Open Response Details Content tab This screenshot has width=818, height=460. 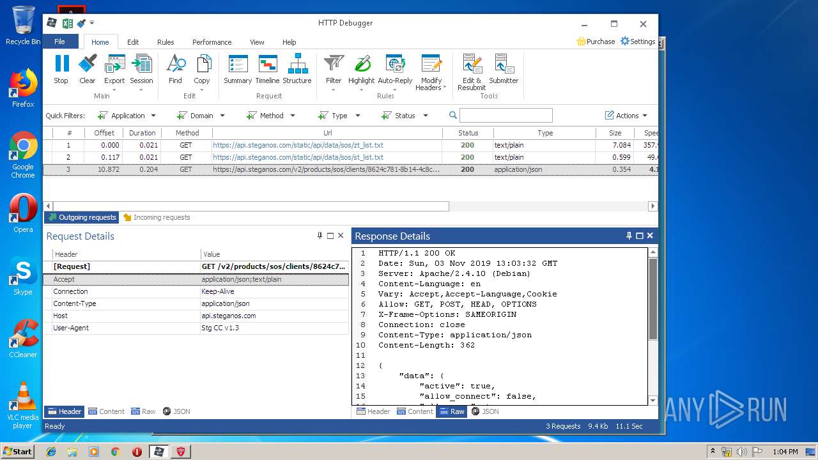pos(415,411)
